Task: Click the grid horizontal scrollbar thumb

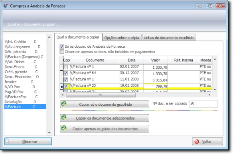Action: point(101,95)
